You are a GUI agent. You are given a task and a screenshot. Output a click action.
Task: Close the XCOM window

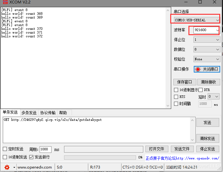pos(215,2)
